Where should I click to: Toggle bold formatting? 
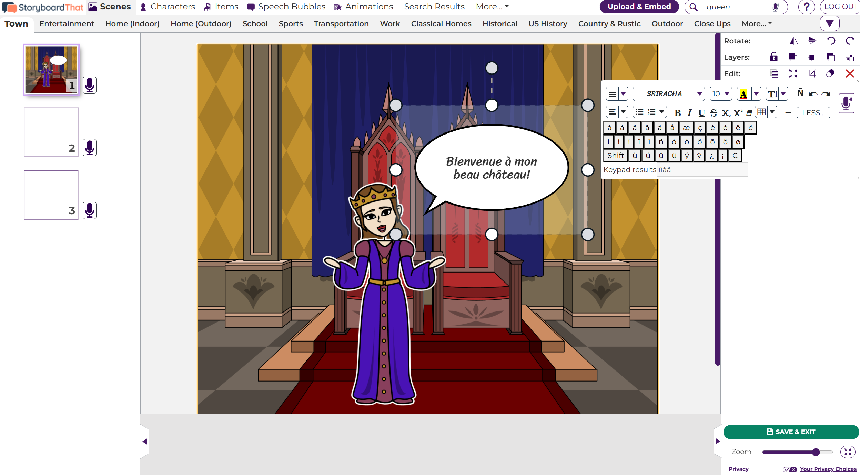677,113
